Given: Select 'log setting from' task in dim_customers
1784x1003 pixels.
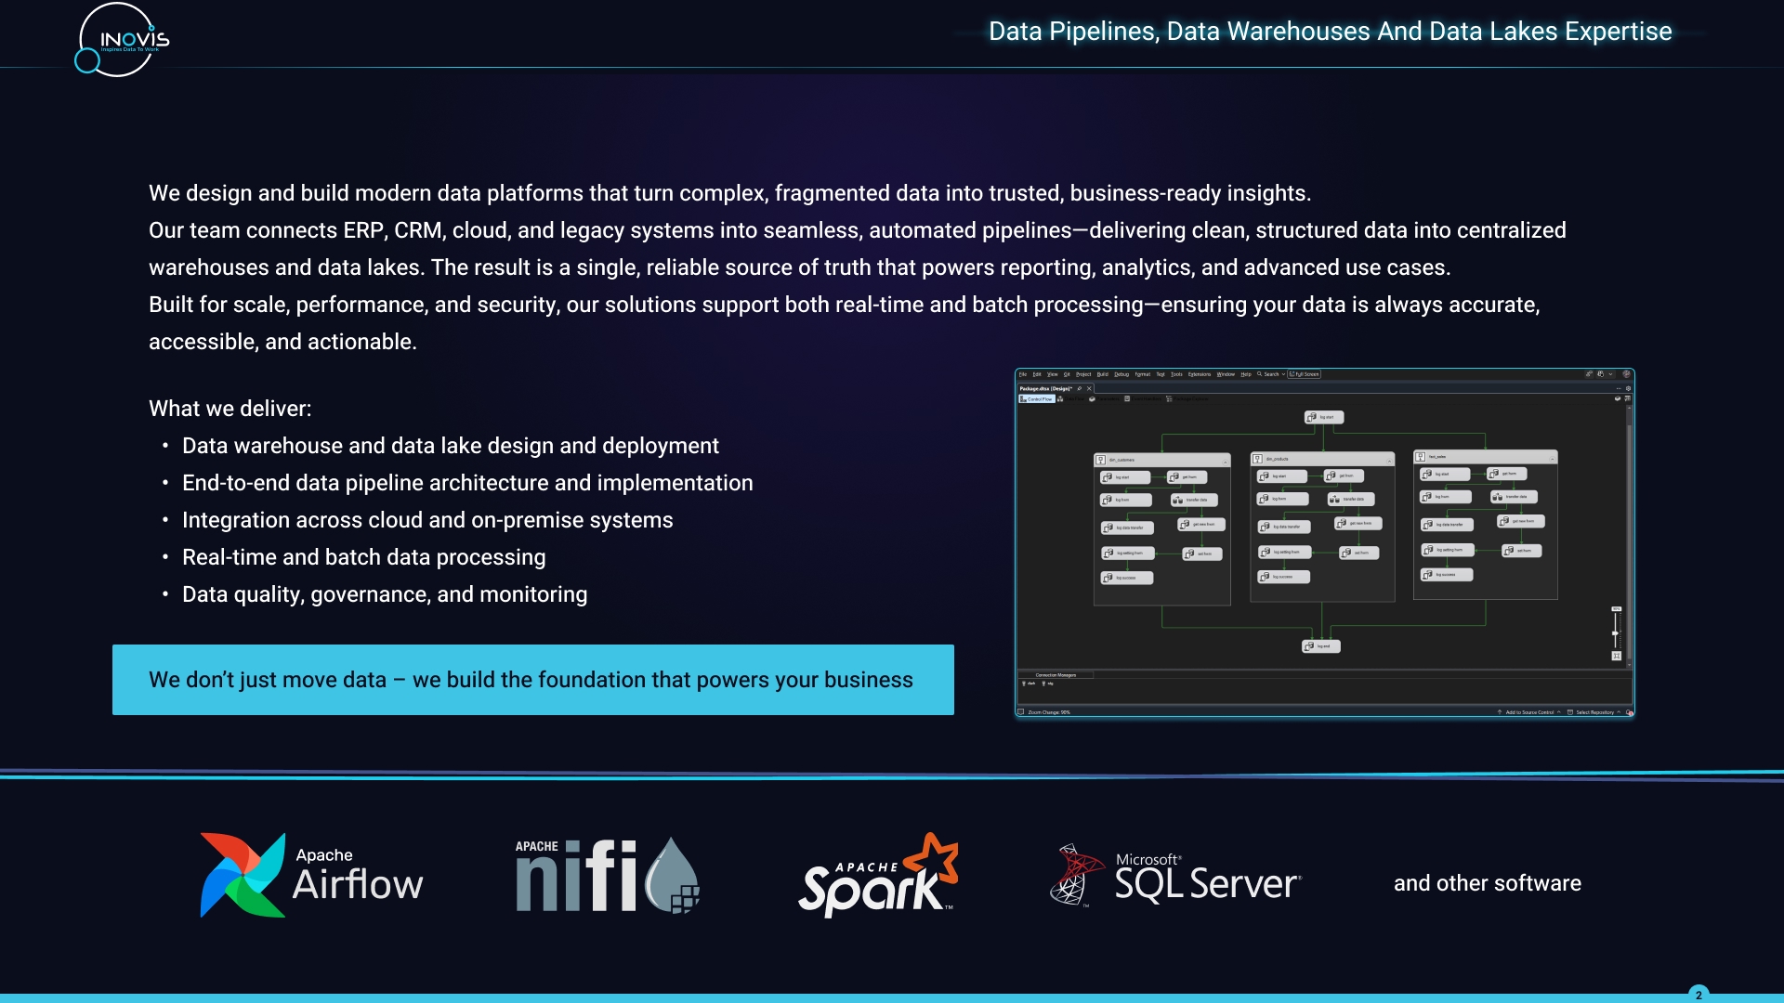Looking at the screenshot, I should pyautogui.click(x=1129, y=553).
